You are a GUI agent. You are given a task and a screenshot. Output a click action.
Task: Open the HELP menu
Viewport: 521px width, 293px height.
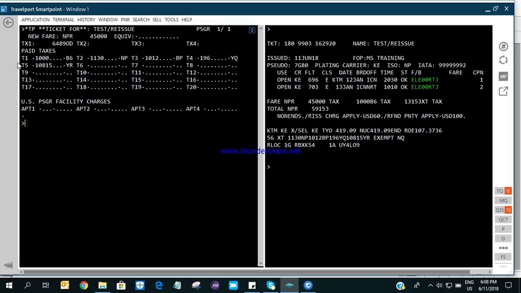click(x=187, y=20)
